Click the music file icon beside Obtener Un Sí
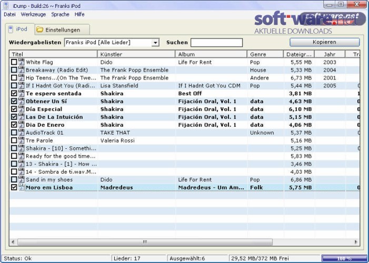 click(x=22, y=101)
